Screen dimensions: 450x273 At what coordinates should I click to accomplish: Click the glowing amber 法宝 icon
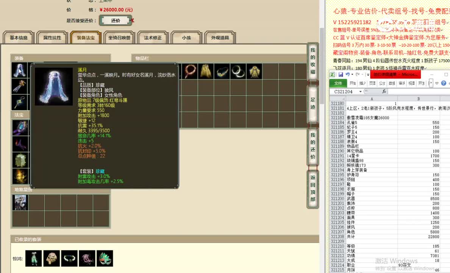pos(20,174)
